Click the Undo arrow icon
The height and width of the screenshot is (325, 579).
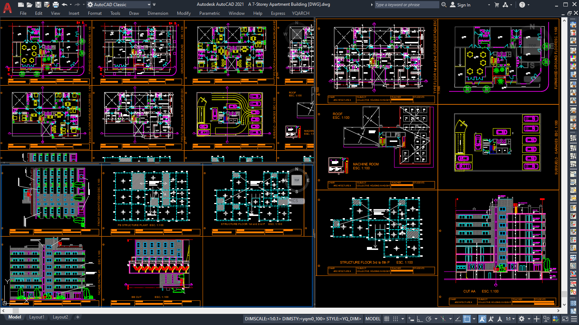64,5
